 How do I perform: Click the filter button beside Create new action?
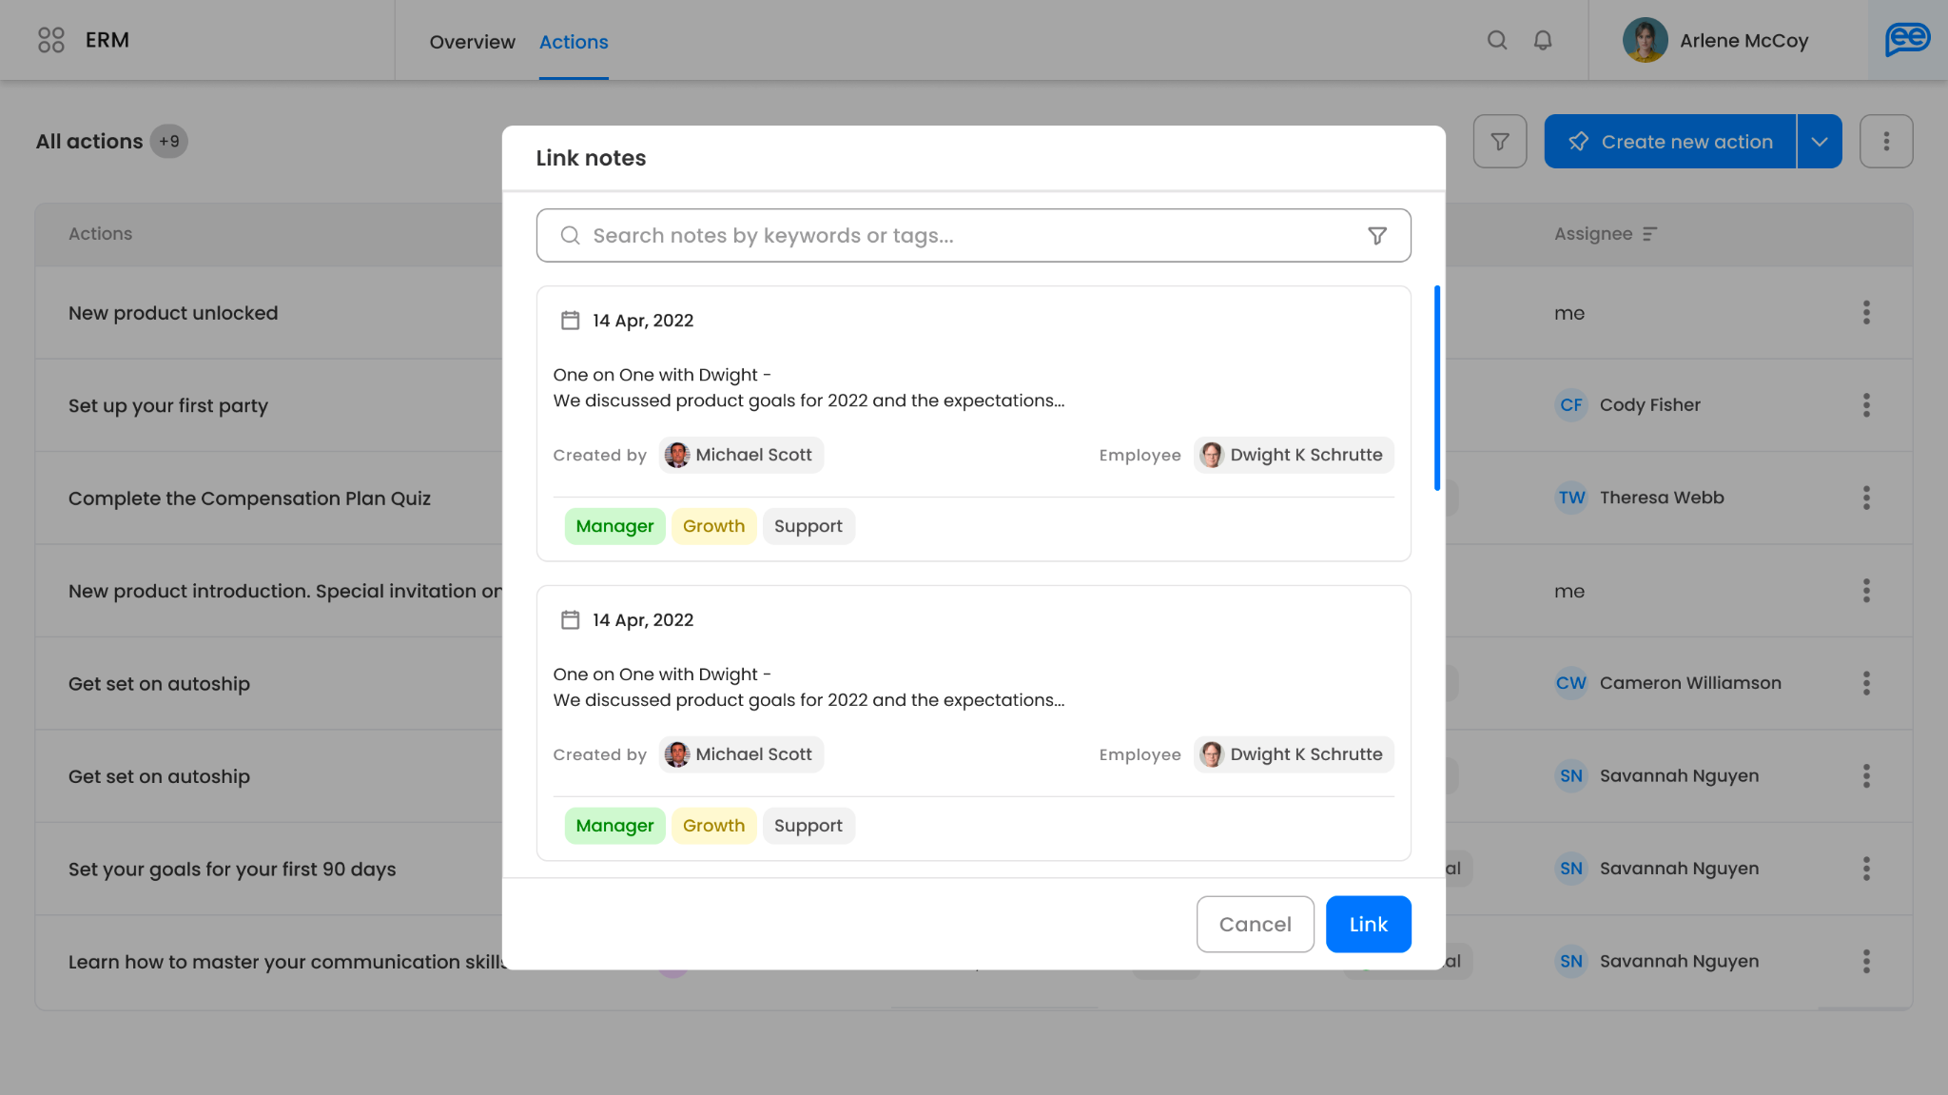(x=1500, y=142)
